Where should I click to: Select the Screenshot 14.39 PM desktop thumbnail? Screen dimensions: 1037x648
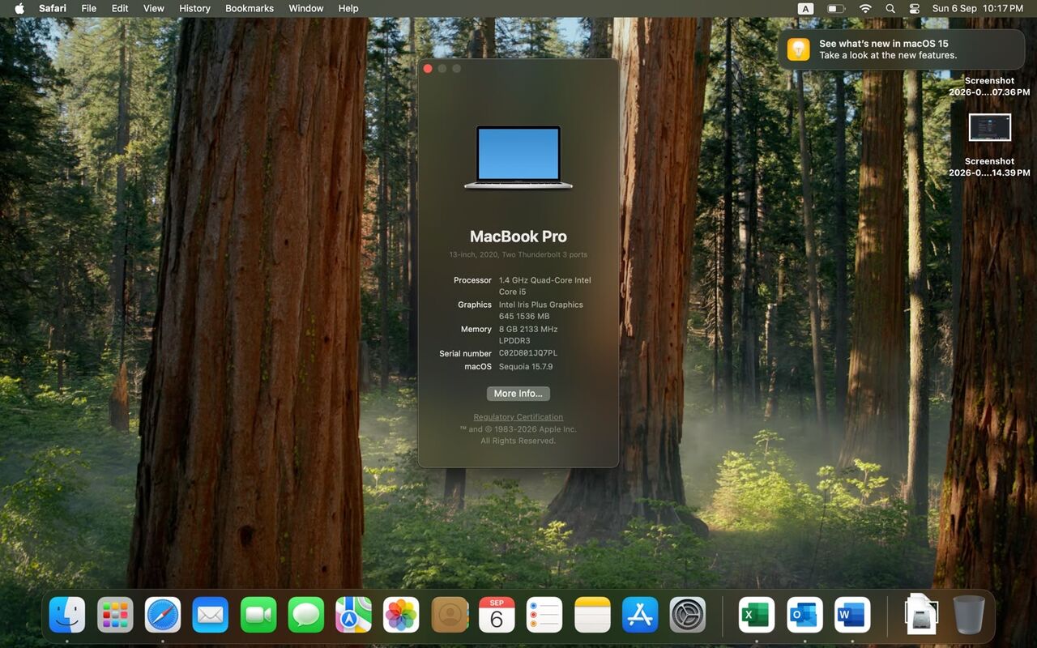pos(990,128)
